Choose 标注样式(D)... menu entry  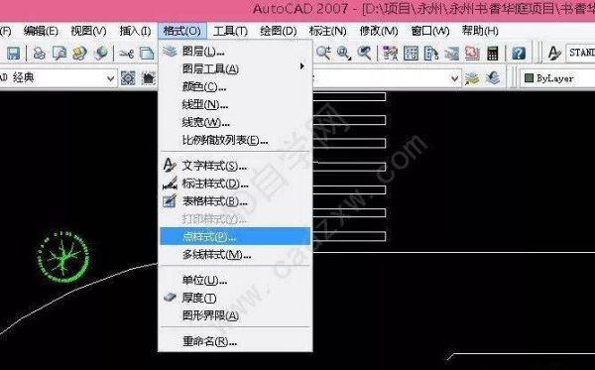click(x=235, y=184)
